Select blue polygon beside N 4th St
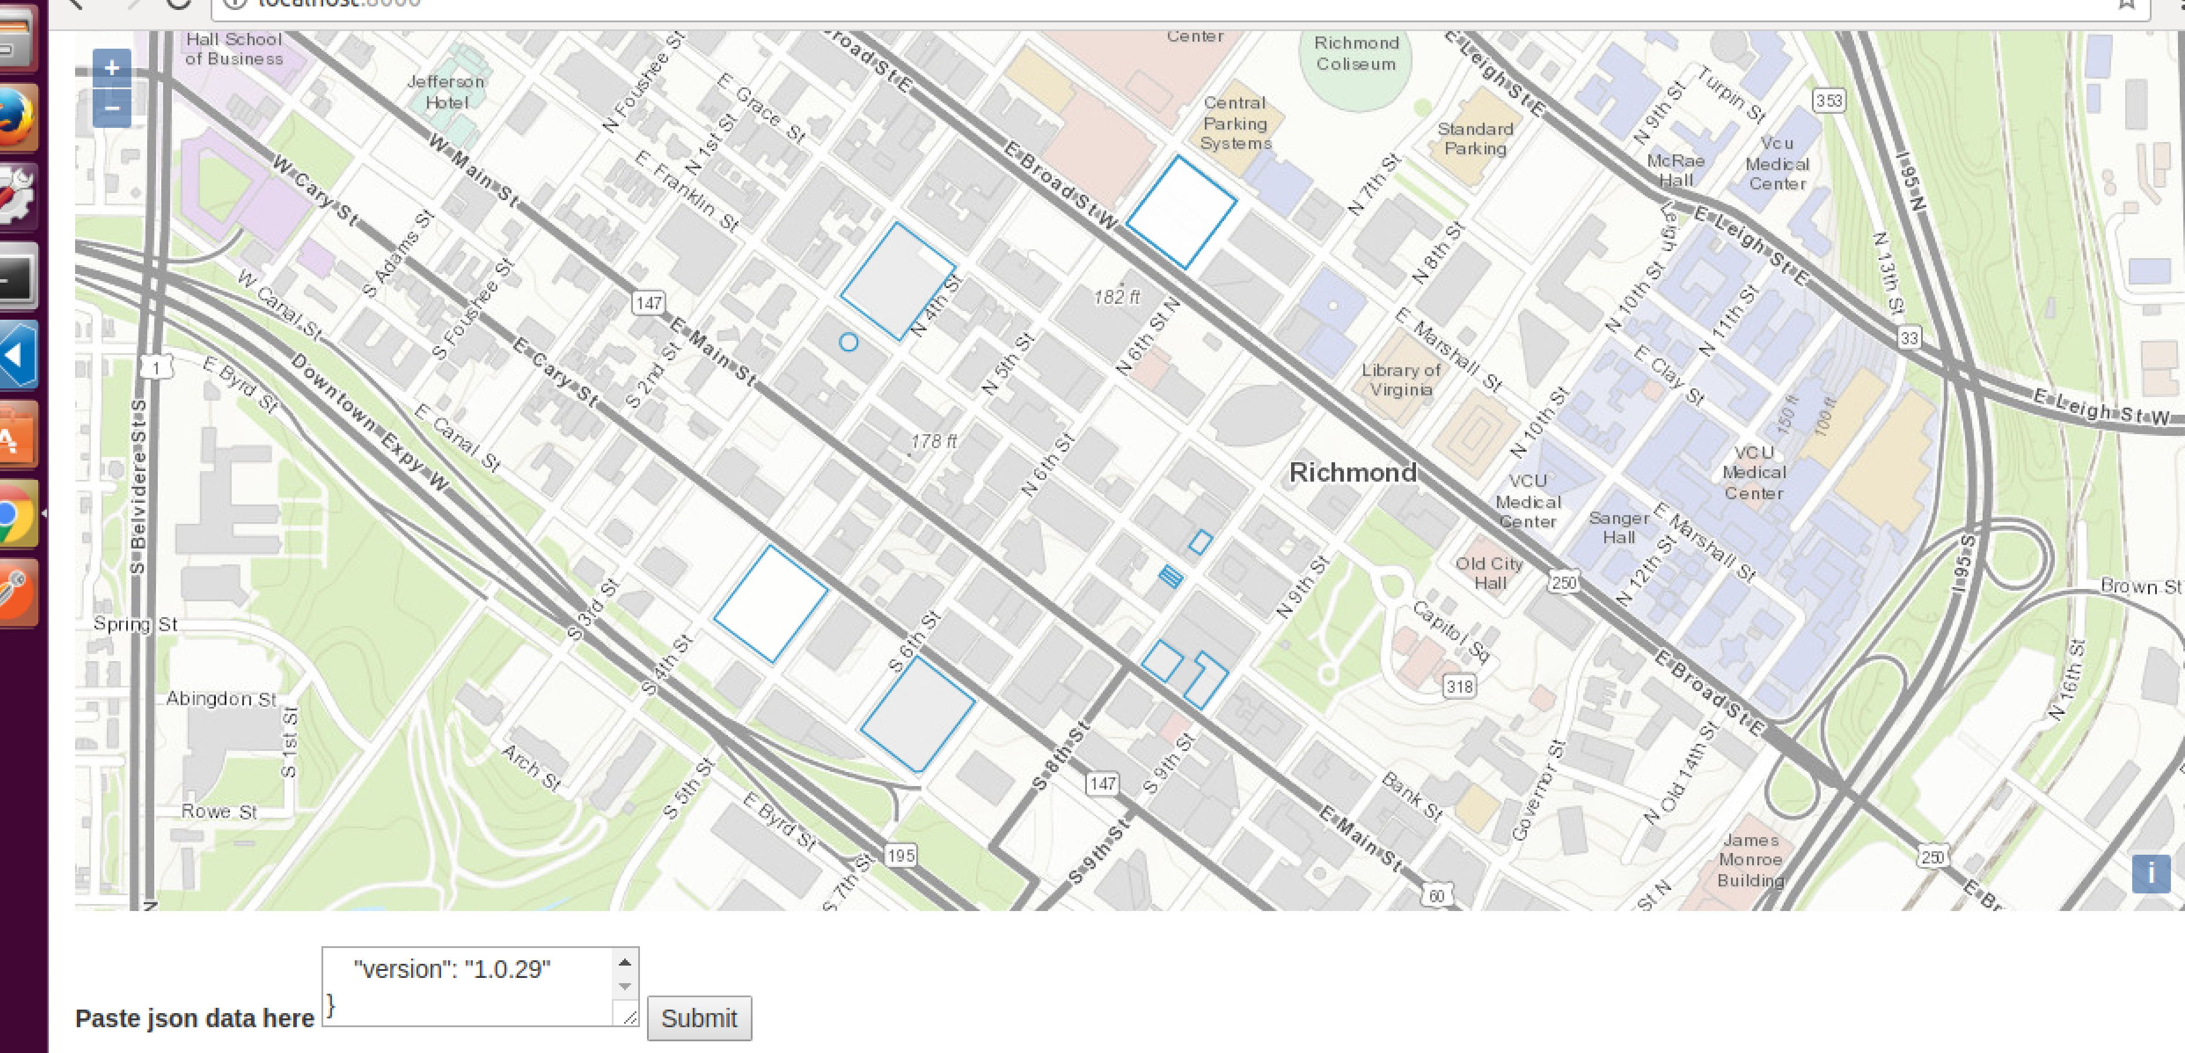The image size is (2185, 1053). click(897, 281)
